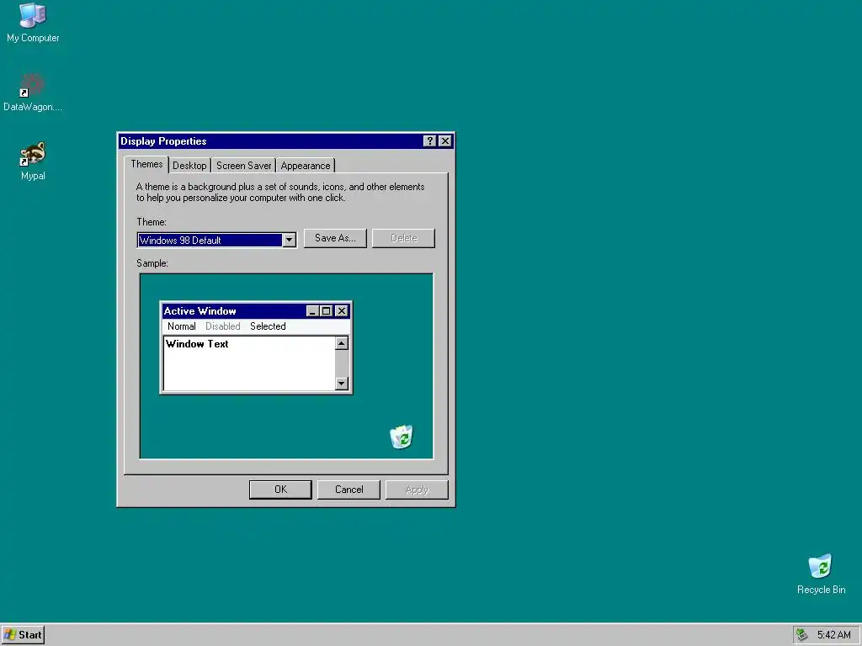The width and height of the screenshot is (862, 646).
Task: Select the Recycle Bin desktop icon
Action: point(821,574)
